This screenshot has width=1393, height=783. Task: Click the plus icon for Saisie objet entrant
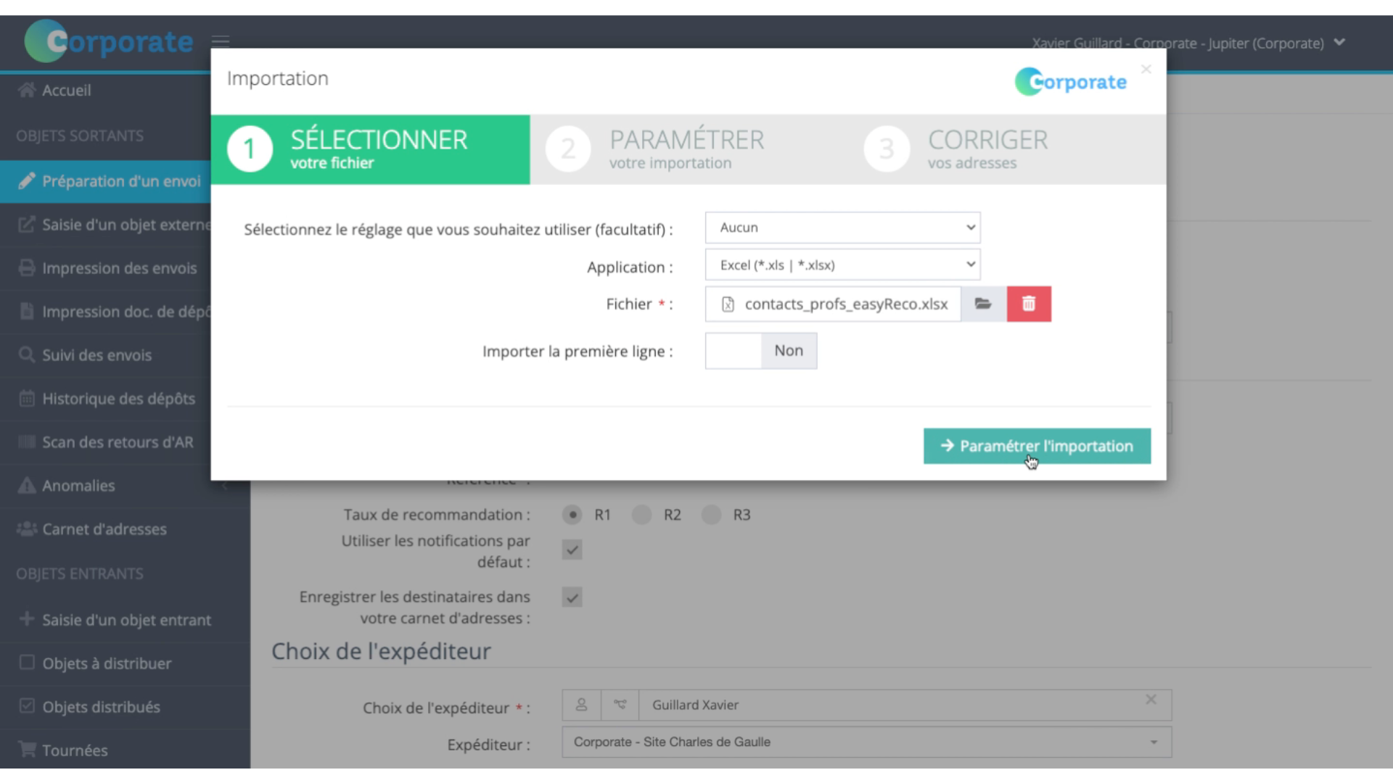pos(27,618)
